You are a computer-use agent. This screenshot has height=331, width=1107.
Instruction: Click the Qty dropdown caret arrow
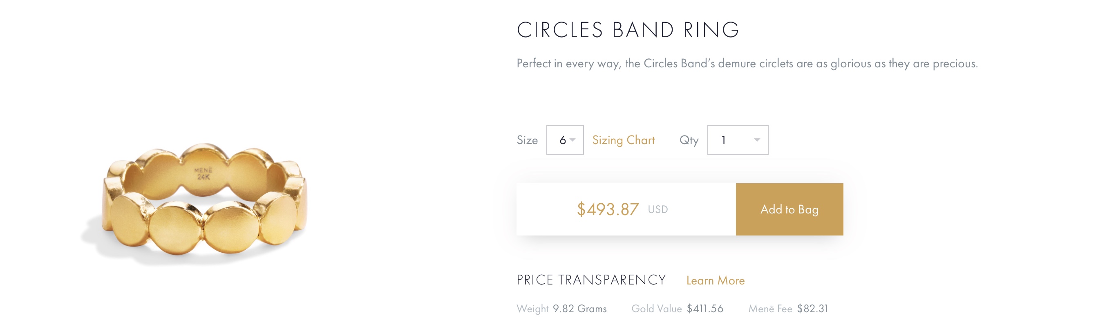[x=757, y=140]
